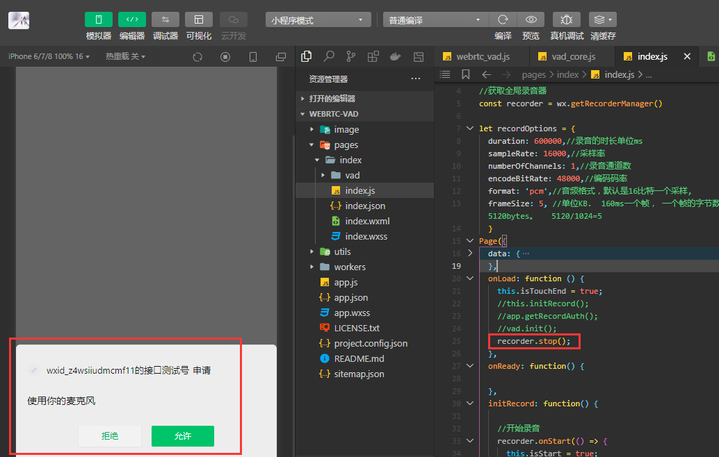Collapse the recordOptions block at line 7
Screen dimensions: 719x457
(x=470, y=128)
